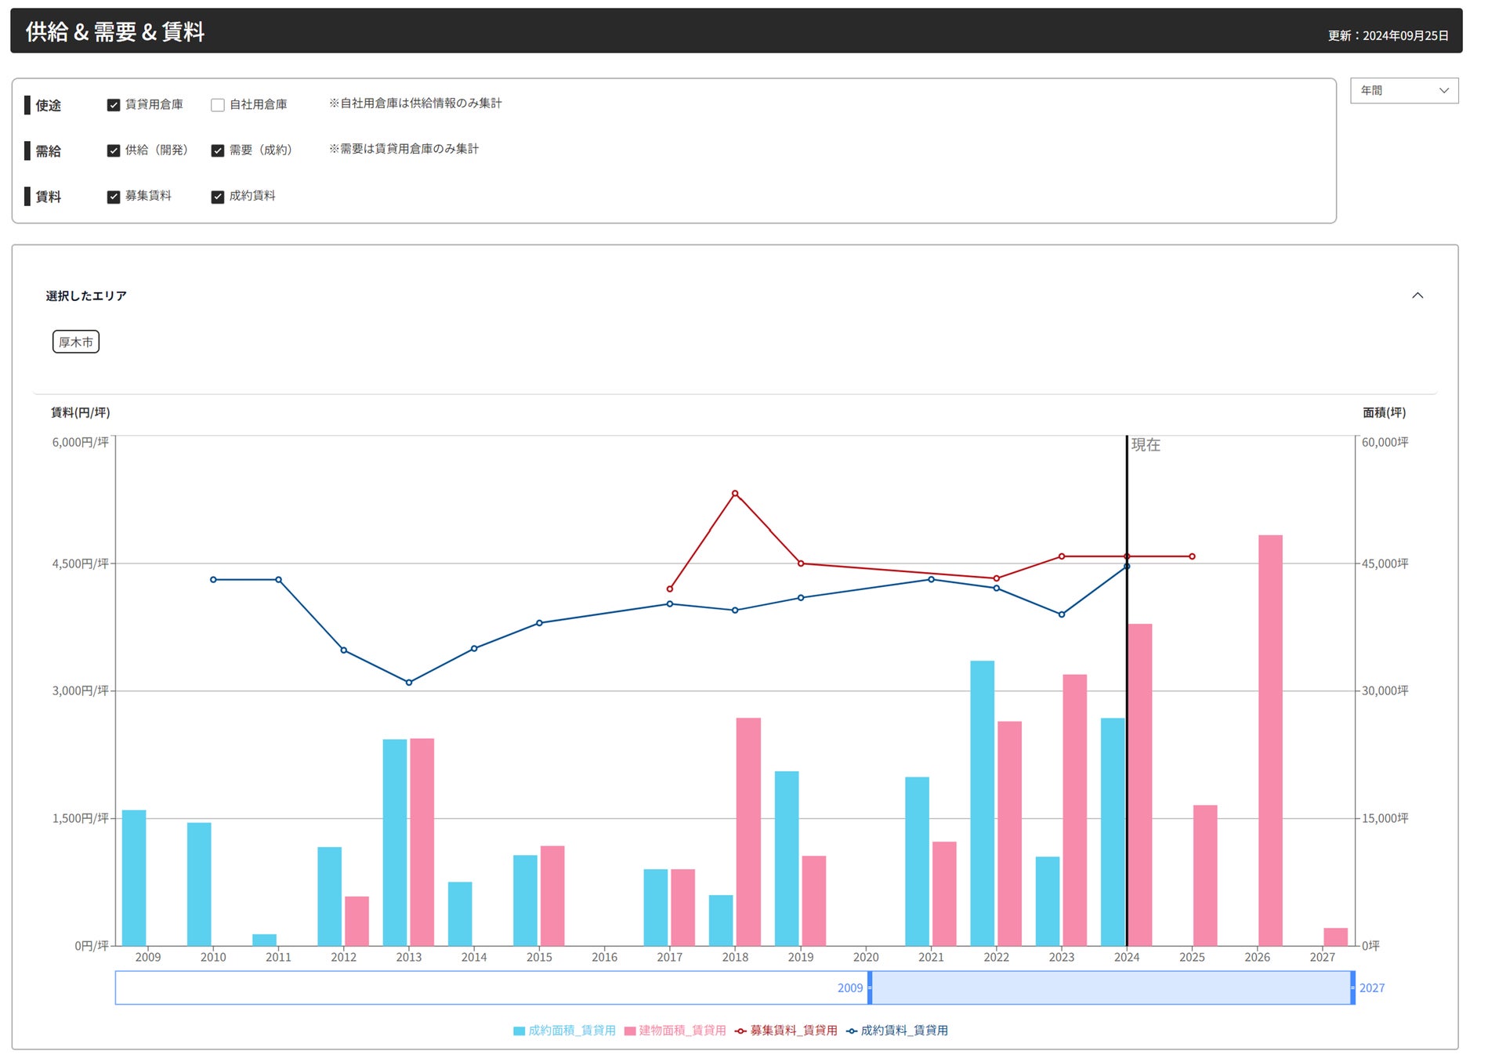
Task: Click the tall pink 2026 建物面積 bar
Action: tap(1270, 741)
